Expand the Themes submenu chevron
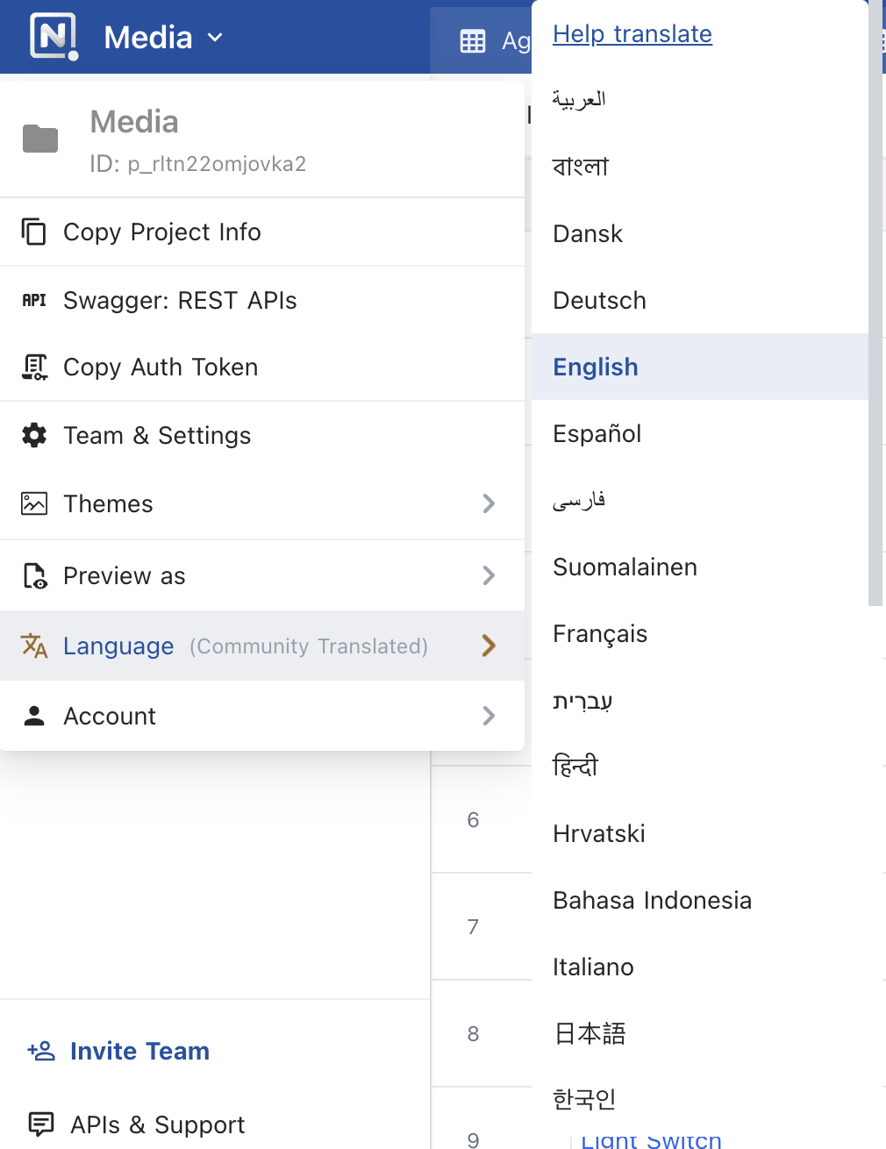Viewport: 886px width, 1149px height. point(489,503)
